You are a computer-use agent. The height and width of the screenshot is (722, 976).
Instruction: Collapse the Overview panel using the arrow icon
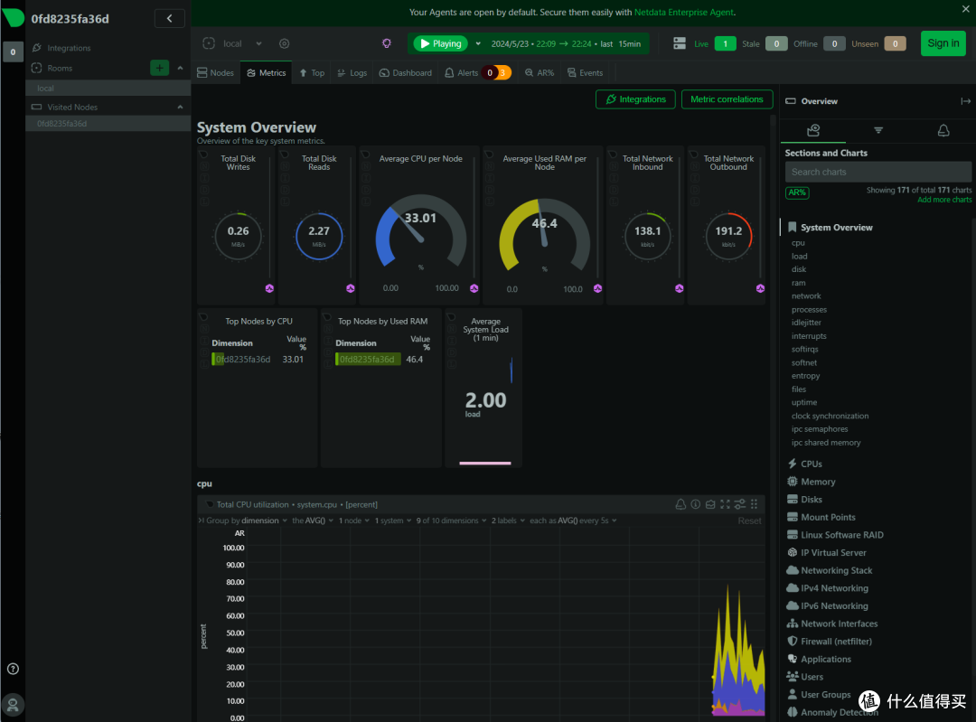[x=964, y=101]
